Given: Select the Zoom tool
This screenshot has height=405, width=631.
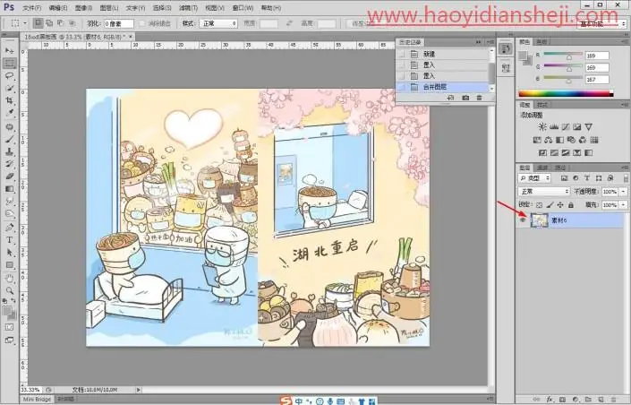Looking at the screenshot, I should [9, 290].
